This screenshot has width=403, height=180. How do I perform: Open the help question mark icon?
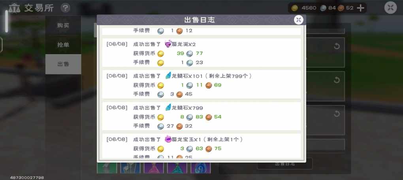pyautogui.click(x=66, y=8)
